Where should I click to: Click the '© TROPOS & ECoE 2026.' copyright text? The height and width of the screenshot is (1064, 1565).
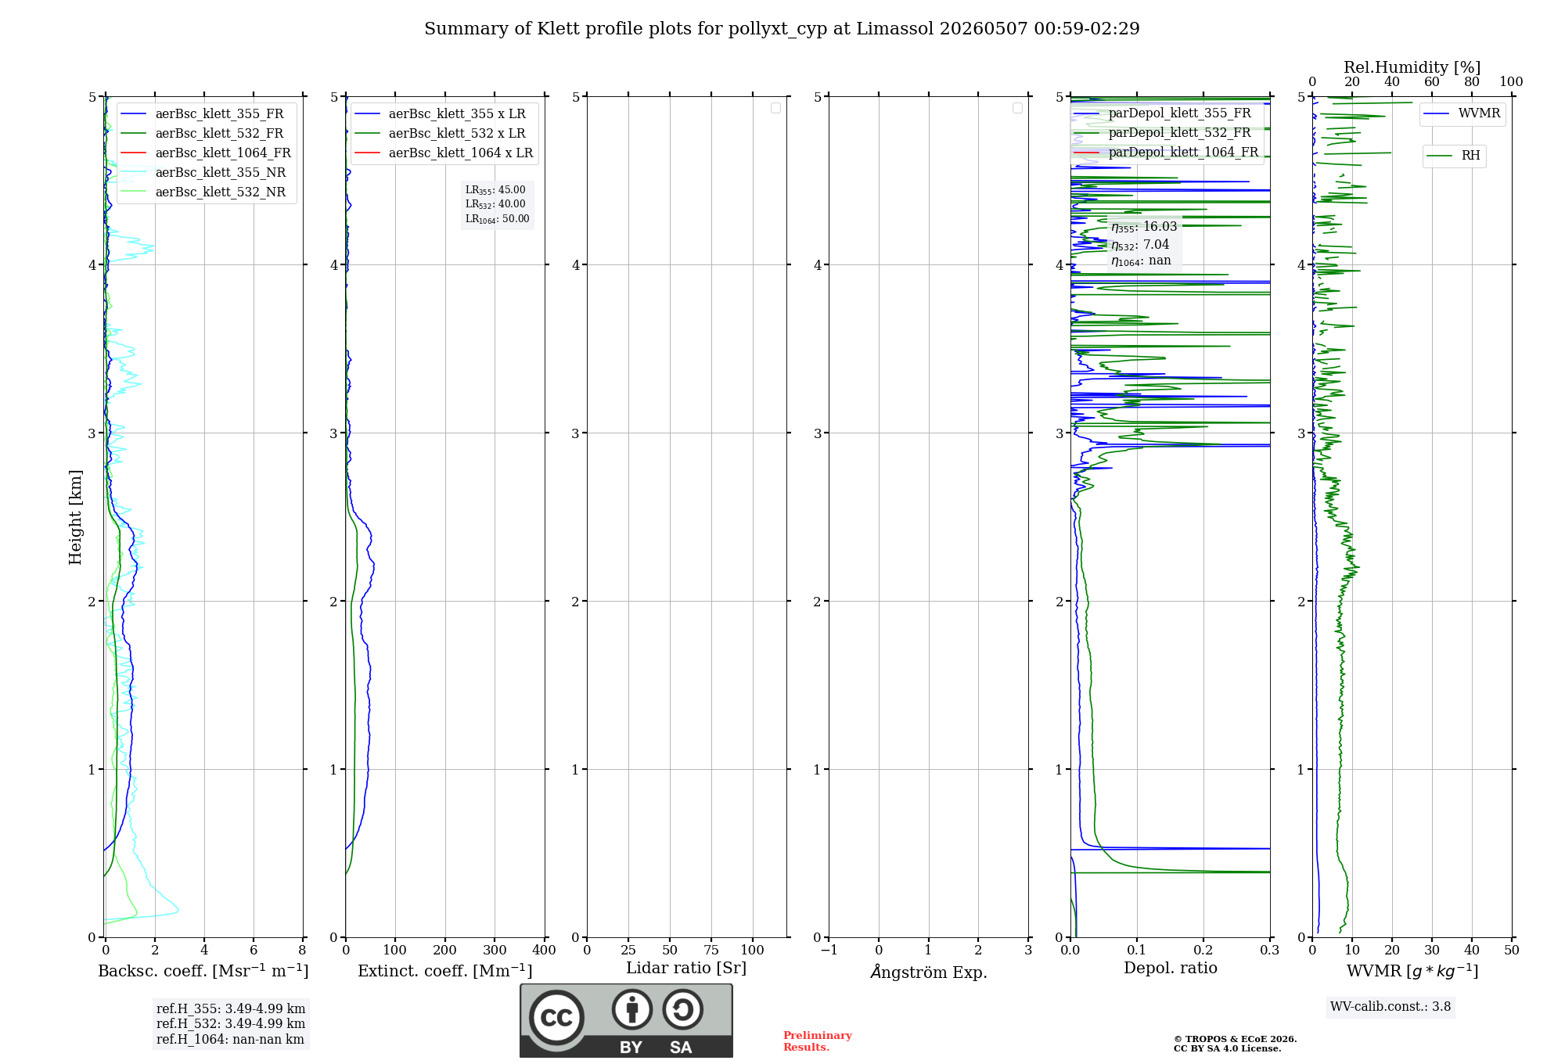point(1235,1039)
